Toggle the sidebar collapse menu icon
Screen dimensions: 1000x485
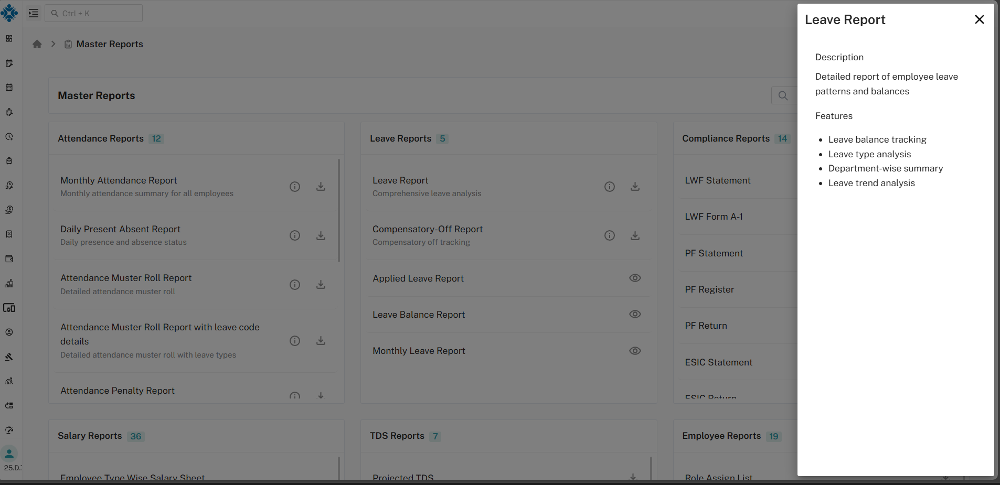[x=34, y=13]
